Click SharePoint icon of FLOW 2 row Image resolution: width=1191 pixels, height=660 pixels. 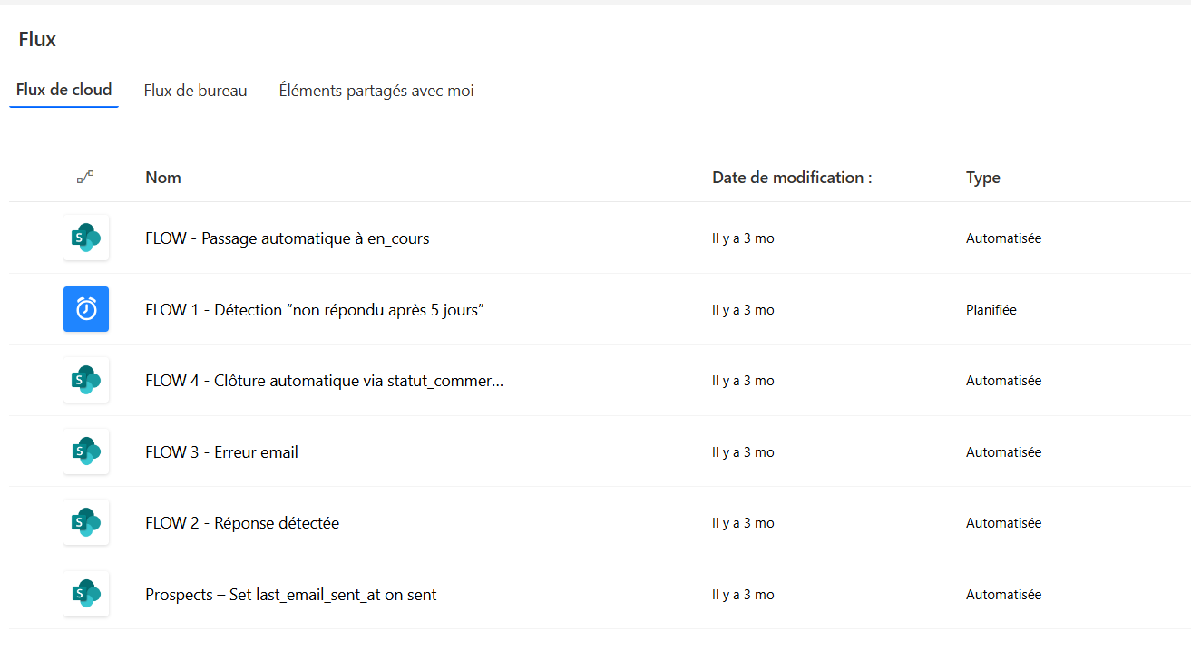pos(86,523)
